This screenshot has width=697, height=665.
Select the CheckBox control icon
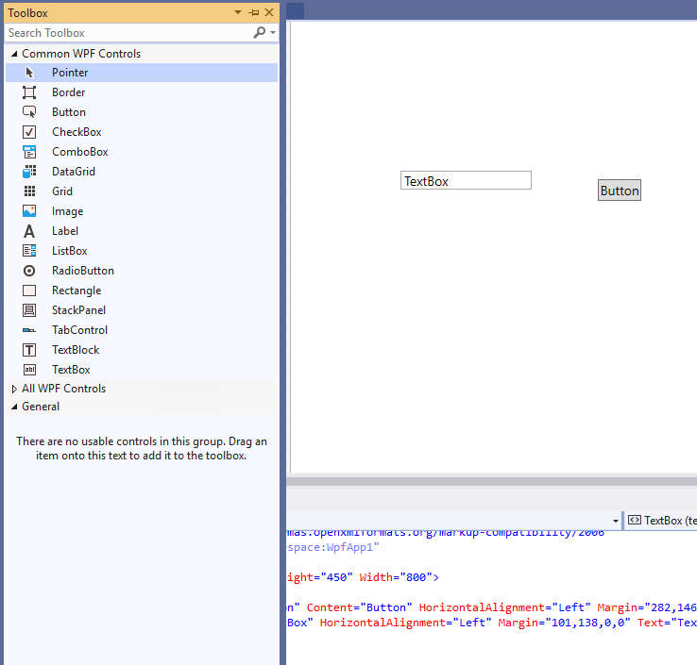pyautogui.click(x=29, y=132)
